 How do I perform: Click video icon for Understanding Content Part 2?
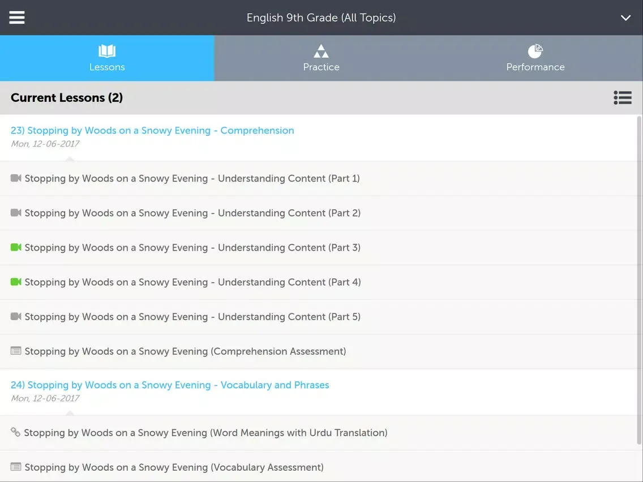(x=16, y=213)
